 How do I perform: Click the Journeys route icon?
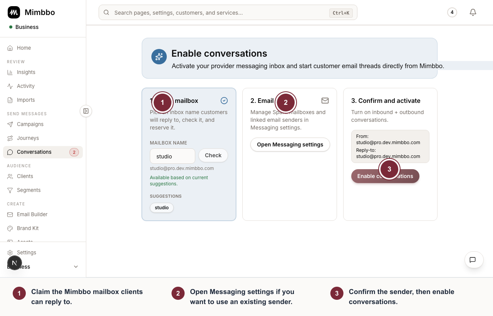[x=10, y=138]
